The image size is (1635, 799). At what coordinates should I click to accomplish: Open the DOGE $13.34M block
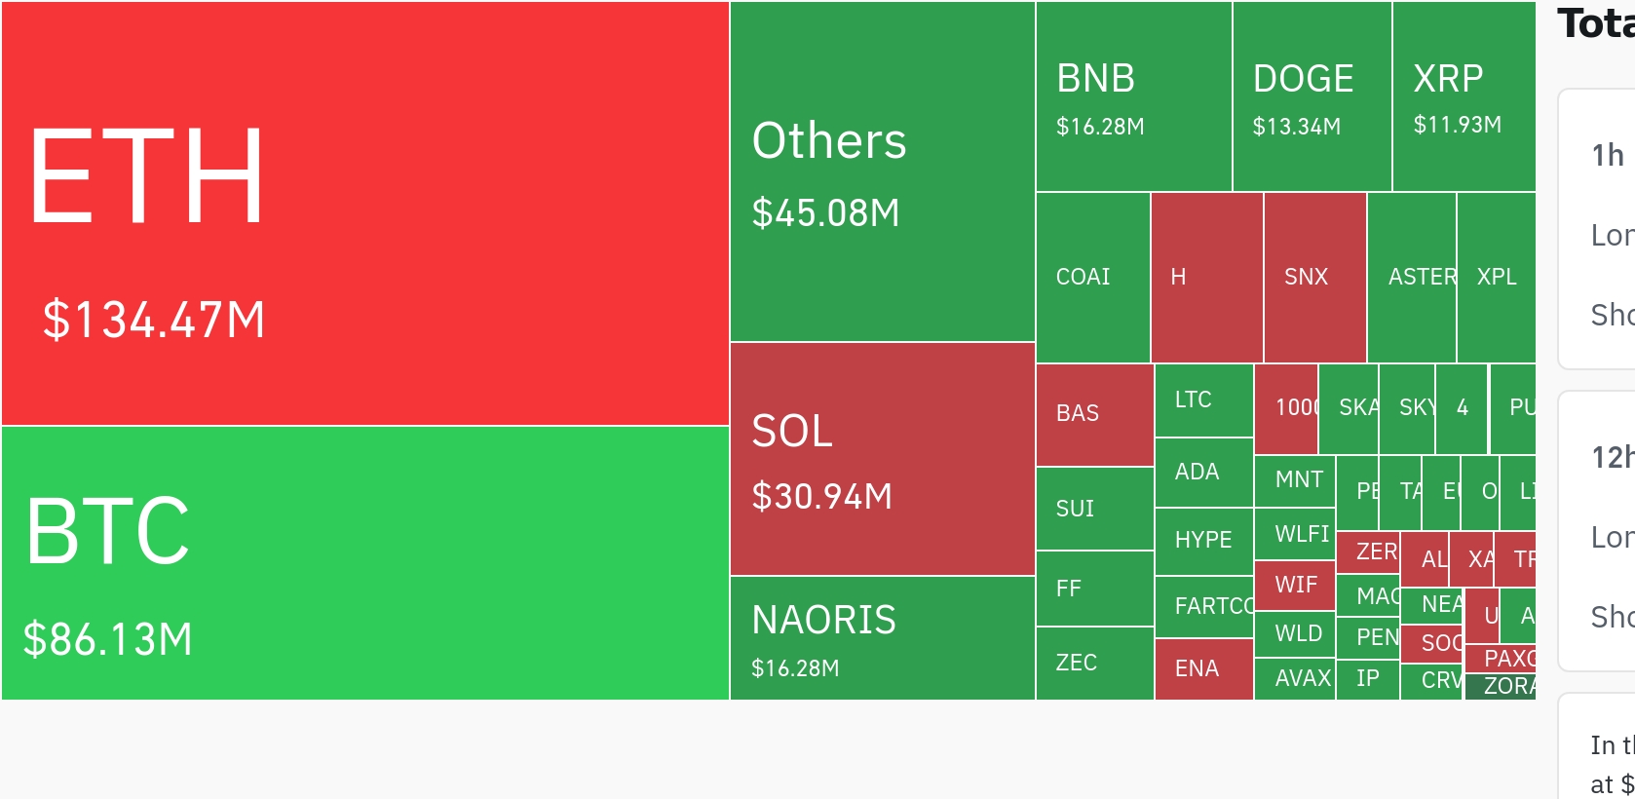(x=1312, y=96)
